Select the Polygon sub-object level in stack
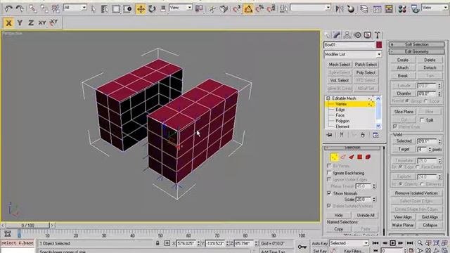This screenshot has width=450, height=253. [x=342, y=121]
